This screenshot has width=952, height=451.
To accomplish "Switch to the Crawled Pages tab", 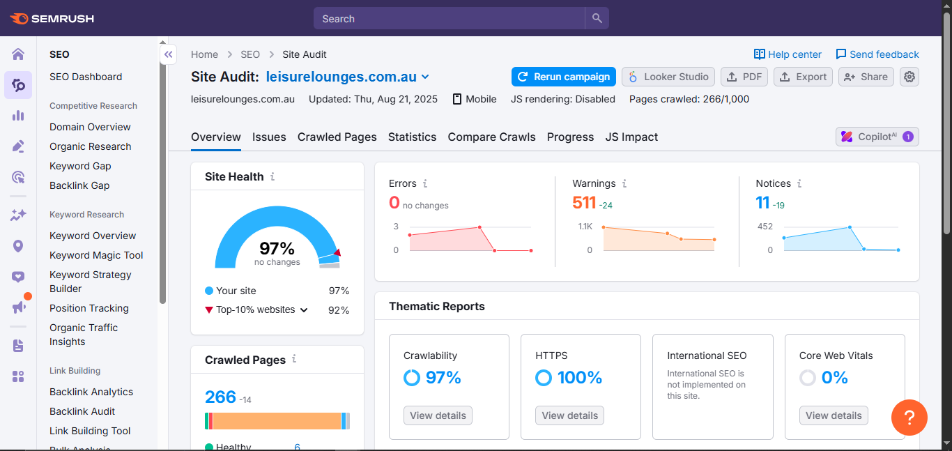I will pyautogui.click(x=337, y=137).
